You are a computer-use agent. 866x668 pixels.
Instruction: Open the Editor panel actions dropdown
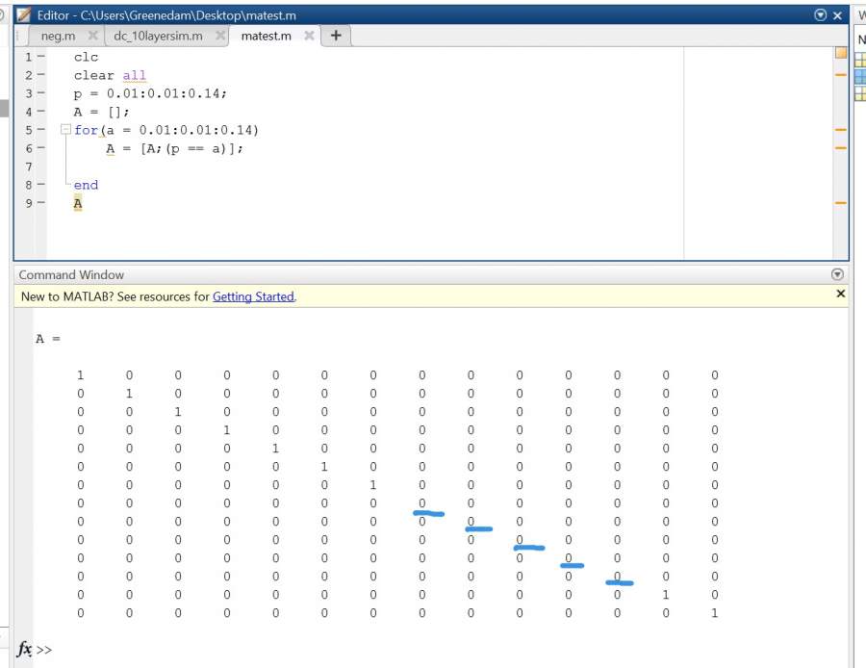(820, 15)
